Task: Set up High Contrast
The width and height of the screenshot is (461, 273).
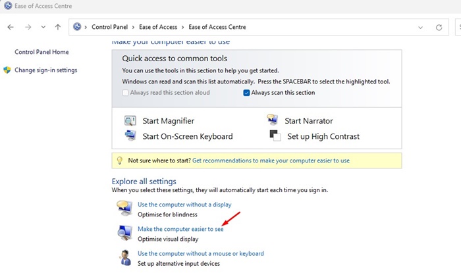Action: coord(323,137)
